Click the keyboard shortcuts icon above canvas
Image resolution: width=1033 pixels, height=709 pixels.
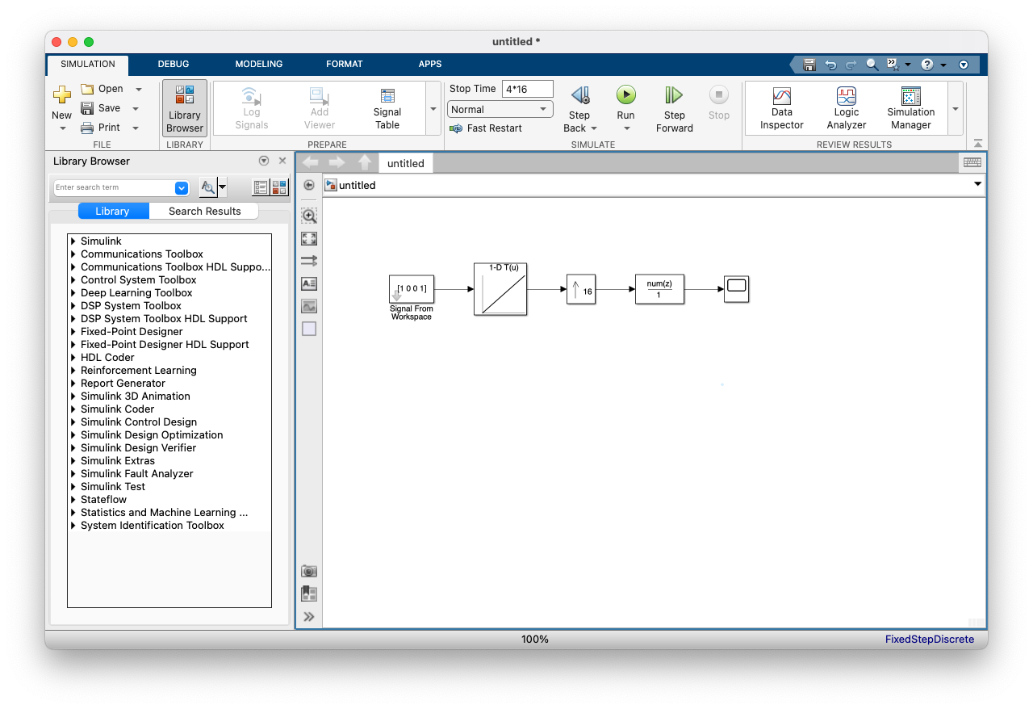click(x=972, y=162)
